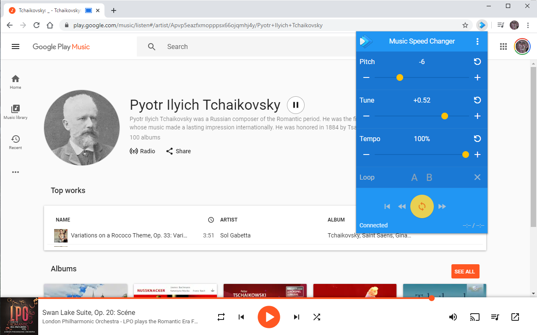Sort Top works by ARTIST column

pos(229,219)
